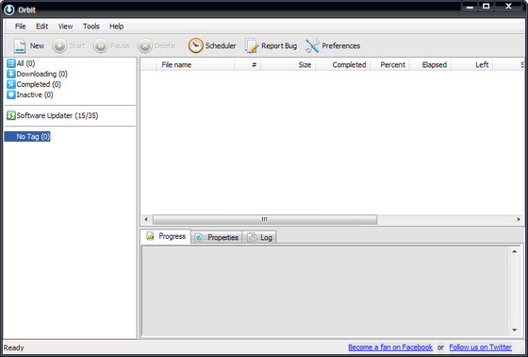Open Become a fan on Facebook link
The width and height of the screenshot is (528, 357).
(x=390, y=348)
